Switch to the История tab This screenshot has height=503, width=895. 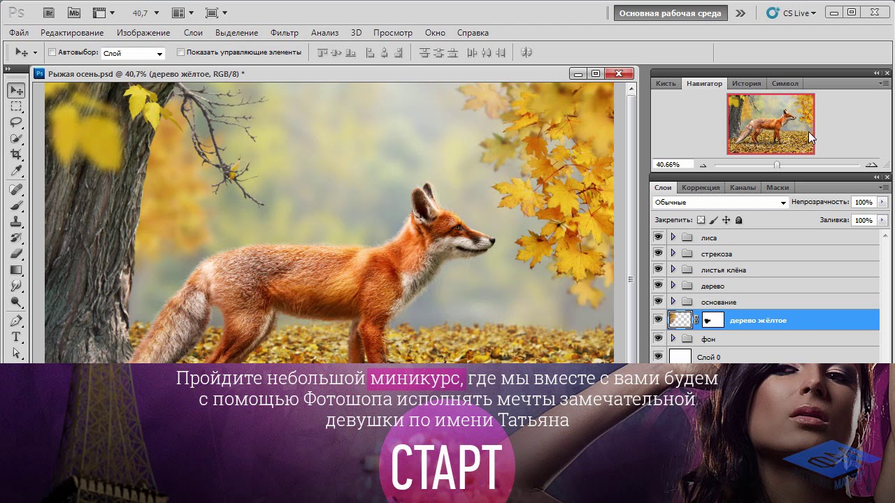tap(746, 83)
